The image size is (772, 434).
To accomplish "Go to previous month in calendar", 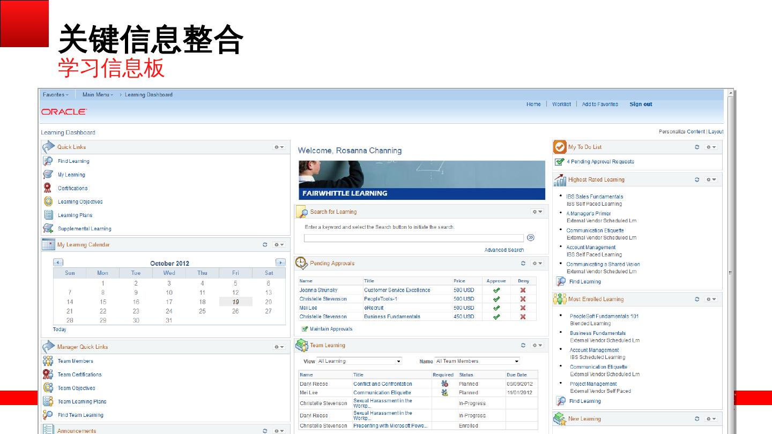I will tap(58, 263).
